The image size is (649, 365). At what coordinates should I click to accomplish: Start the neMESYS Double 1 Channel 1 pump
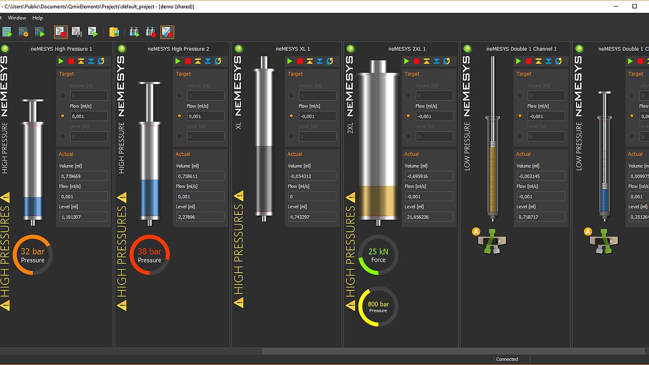click(518, 61)
